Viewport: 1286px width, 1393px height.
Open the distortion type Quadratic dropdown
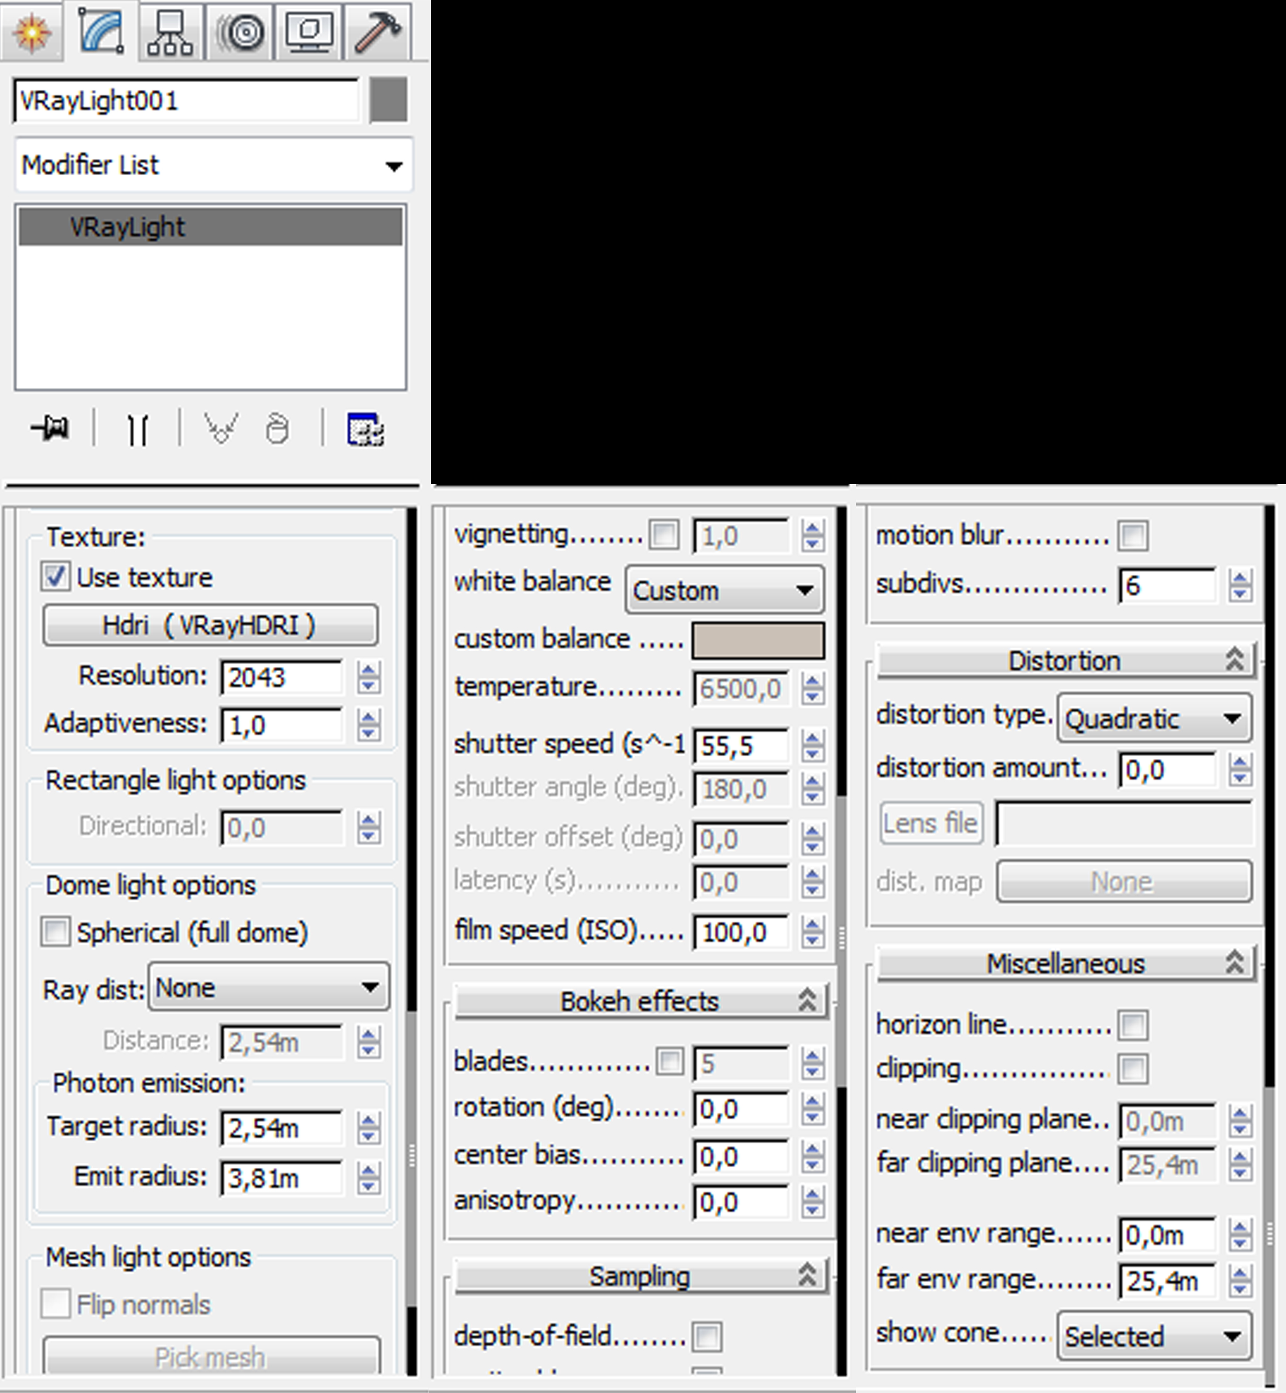[1153, 718]
